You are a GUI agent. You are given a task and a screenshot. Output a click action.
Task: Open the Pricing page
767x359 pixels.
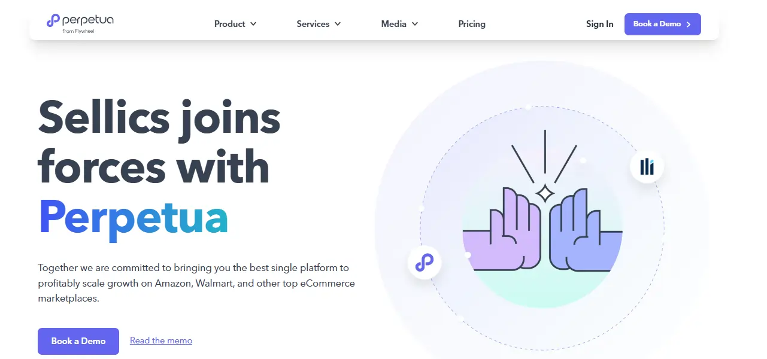pyautogui.click(x=472, y=24)
